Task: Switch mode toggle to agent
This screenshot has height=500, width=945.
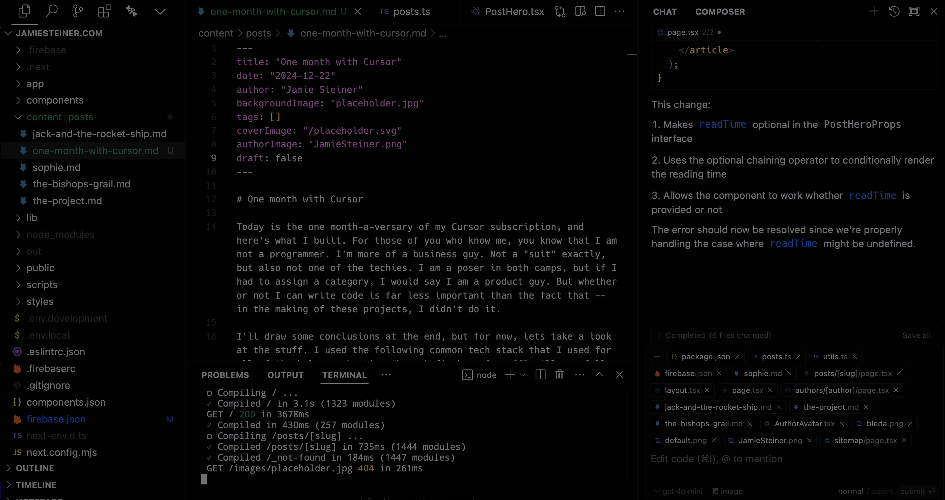Action: pyautogui.click(x=882, y=491)
